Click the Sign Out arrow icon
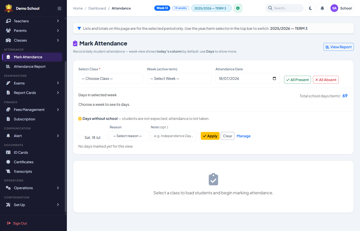Viewport: 360px width, 231px height. [9, 223]
